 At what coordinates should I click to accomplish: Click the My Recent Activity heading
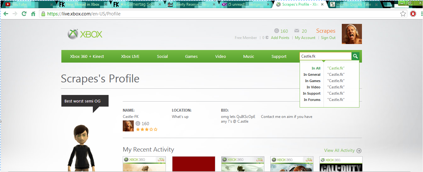coord(148,150)
